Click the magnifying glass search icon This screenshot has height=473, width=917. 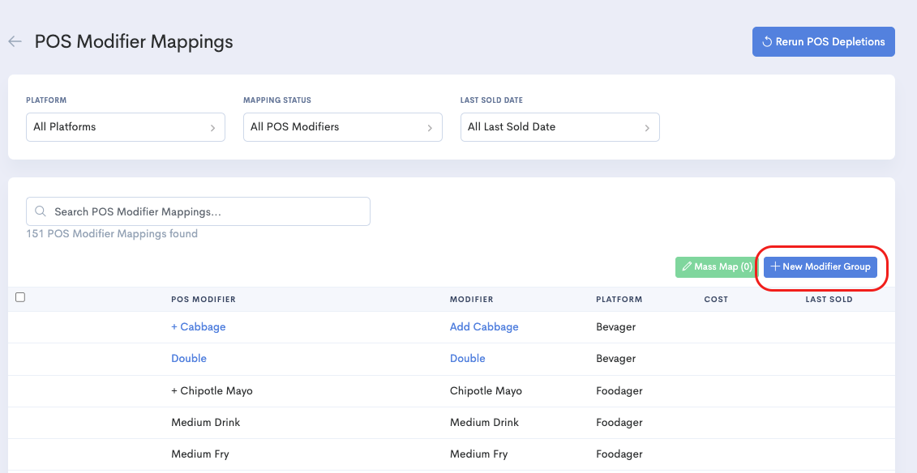tap(40, 211)
